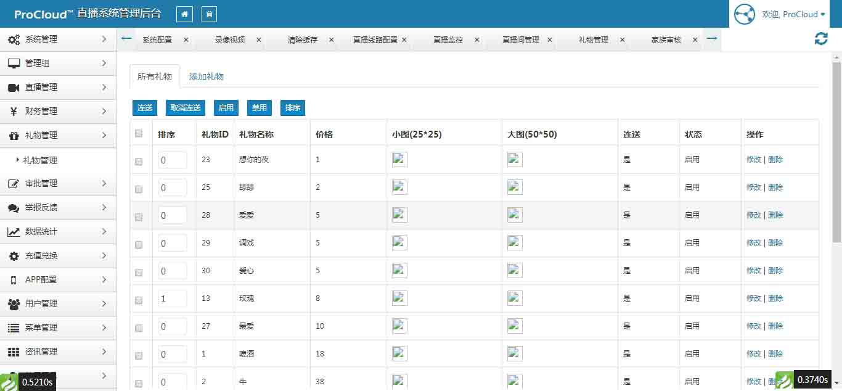Click the sort order field for 啤酒
This screenshot has height=391, width=842.
(172, 354)
